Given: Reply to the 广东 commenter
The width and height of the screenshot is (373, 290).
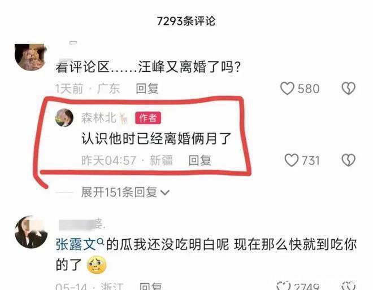Looking at the screenshot, I should [147, 89].
